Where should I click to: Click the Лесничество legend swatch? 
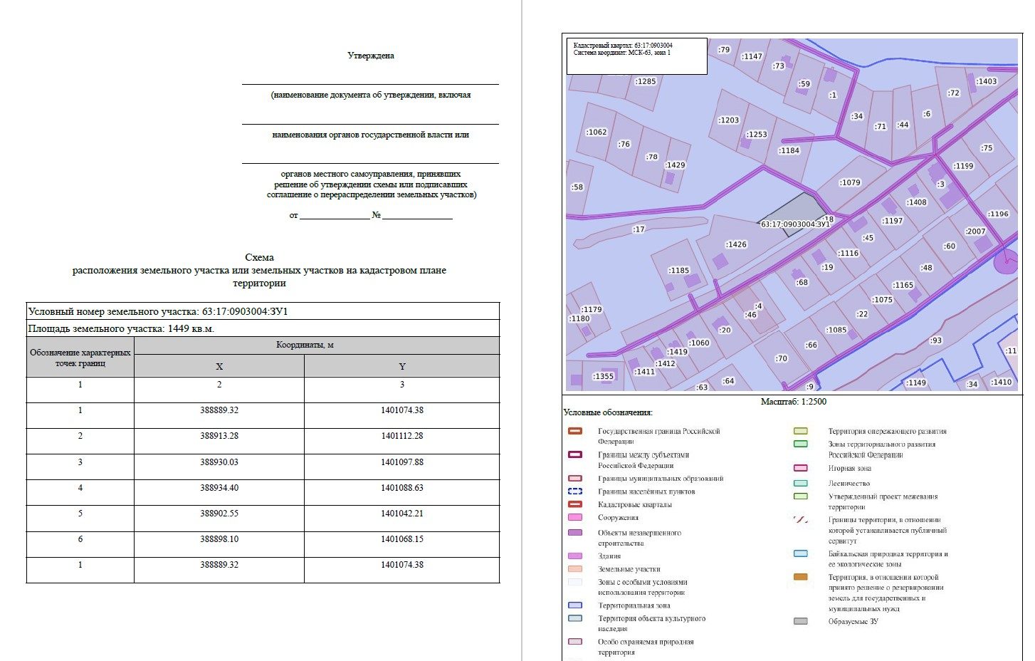click(801, 483)
